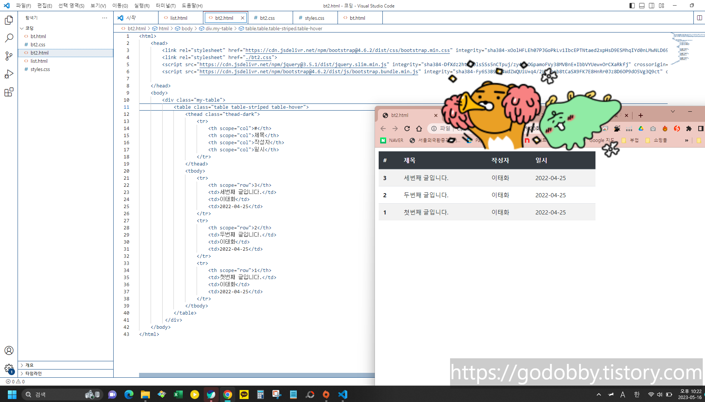Click the red lightning extension icon

(677, 129)
